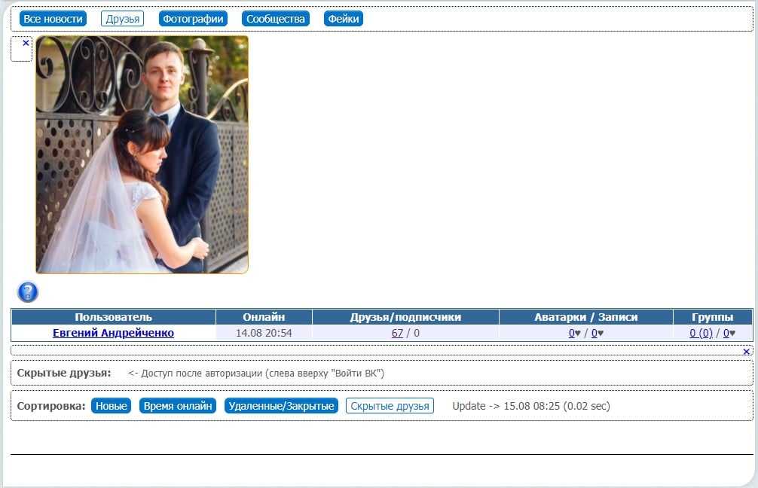Image resolution: width=758 pixels, height=488 pixels.
Task: Open the Евгений Андрейченко profile link
Action: 113,333
